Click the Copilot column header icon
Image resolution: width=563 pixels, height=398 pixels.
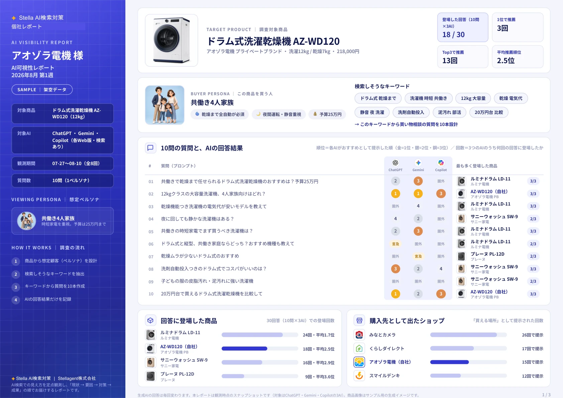coord(441,163)
